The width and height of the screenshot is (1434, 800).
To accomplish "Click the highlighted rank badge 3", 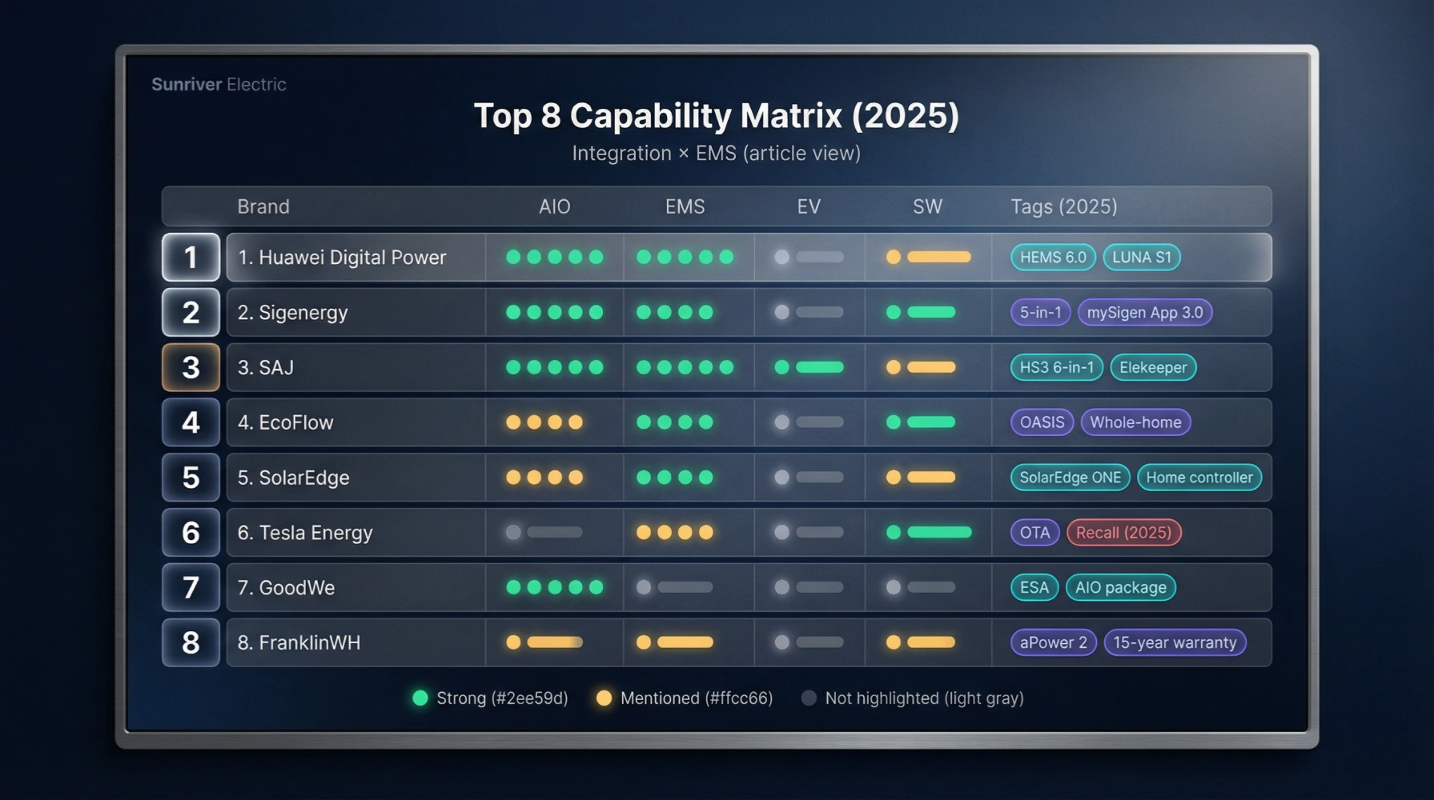I will 191,367.
